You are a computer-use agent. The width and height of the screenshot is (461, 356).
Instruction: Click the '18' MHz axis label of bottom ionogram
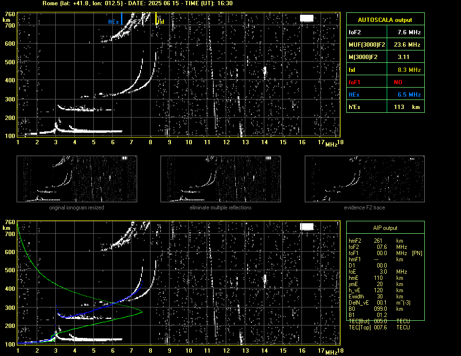pos(340,351)
